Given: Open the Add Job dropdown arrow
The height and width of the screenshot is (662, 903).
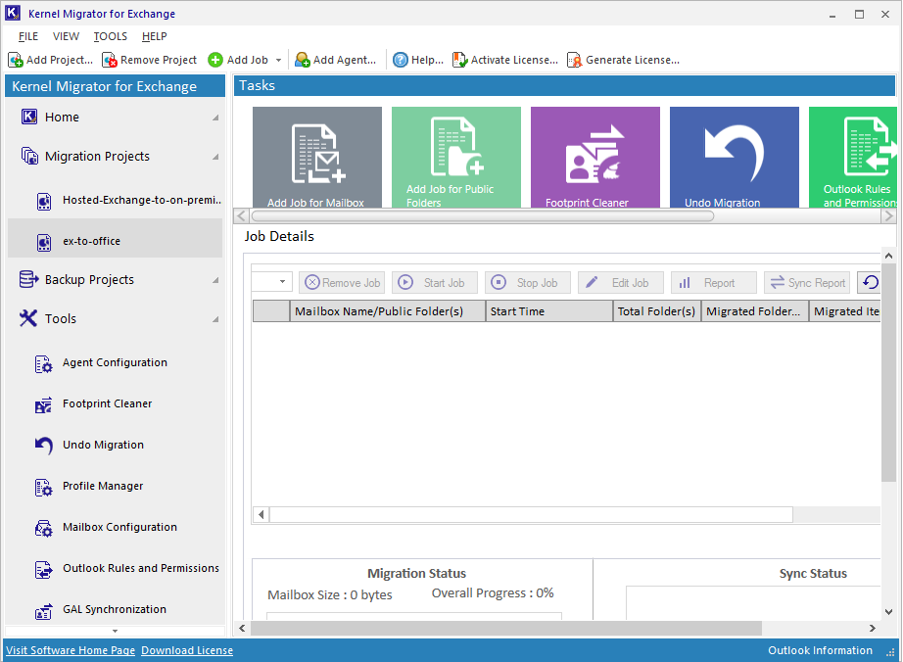Looking at the screenshot, I should click(x=279, y=60).
